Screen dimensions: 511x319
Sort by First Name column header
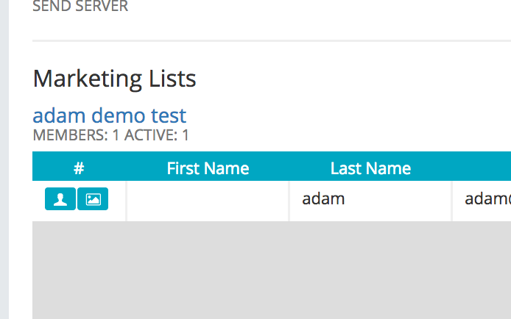[208, 168]
